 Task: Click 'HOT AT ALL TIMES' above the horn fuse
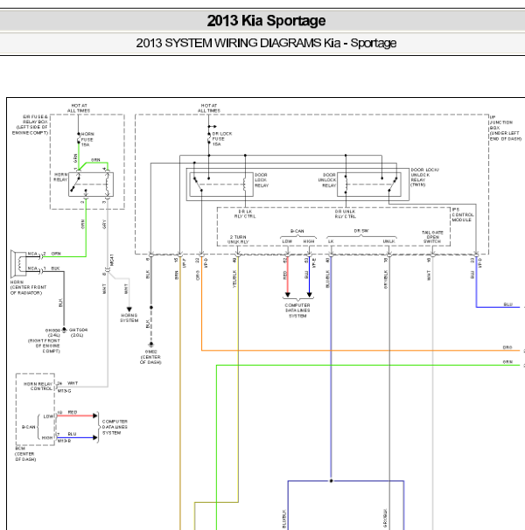click(79, 108)
